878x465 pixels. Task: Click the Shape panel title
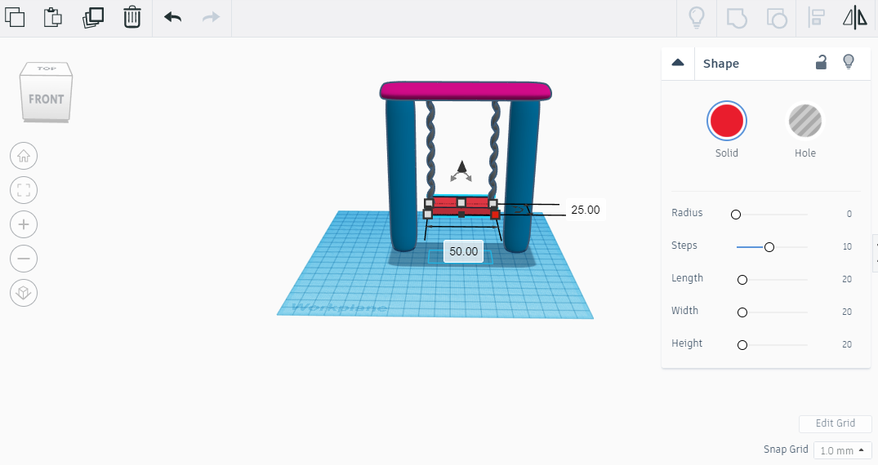[720, 64]
